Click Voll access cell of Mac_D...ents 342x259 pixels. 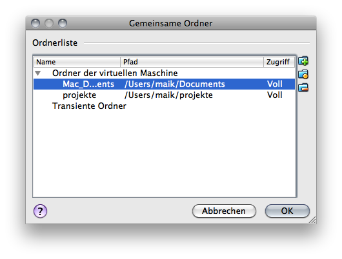275,84
